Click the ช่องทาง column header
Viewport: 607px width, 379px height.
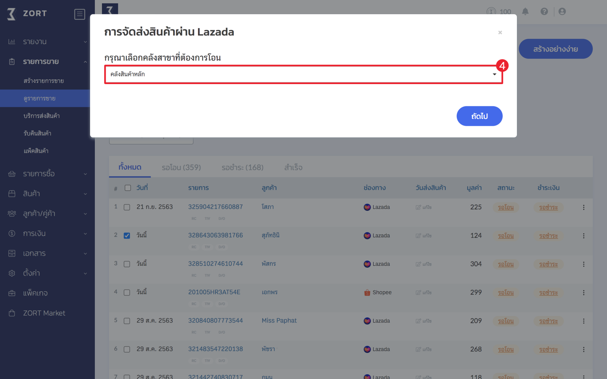pyautogui.click(x=375, y=188)
